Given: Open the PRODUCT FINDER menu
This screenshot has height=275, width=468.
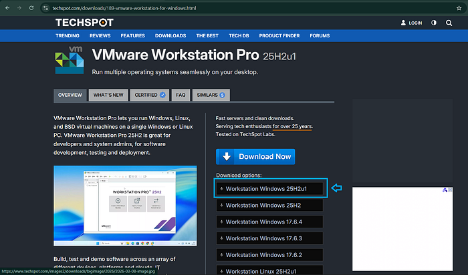Looking at the screenshot, I should pyautogui.click(x=279, y=36).
